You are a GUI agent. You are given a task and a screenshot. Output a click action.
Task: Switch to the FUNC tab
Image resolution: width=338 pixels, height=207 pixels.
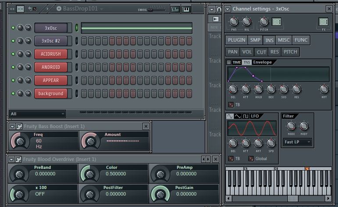coord(301,40)
